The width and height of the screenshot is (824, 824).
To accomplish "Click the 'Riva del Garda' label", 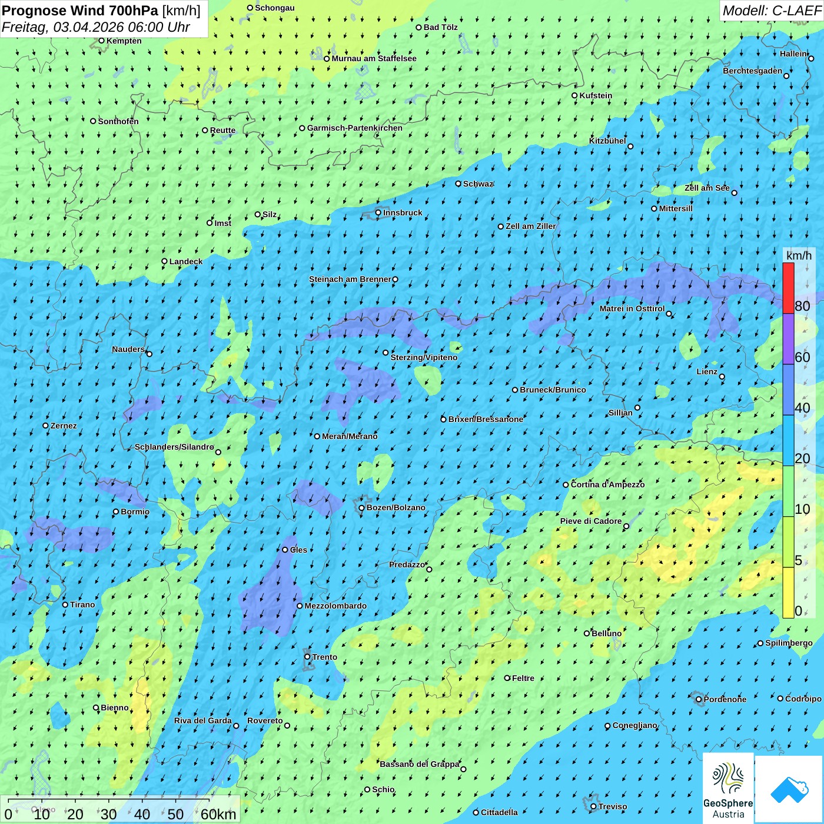I will 203,720.
